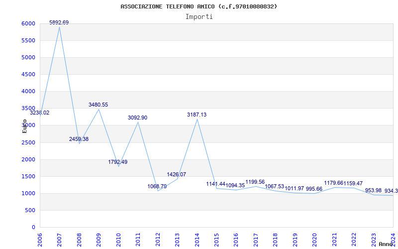Click the 2009 year axis label
Screen dimensions: 398x249
pyautogui.click(x=99, y=240)
